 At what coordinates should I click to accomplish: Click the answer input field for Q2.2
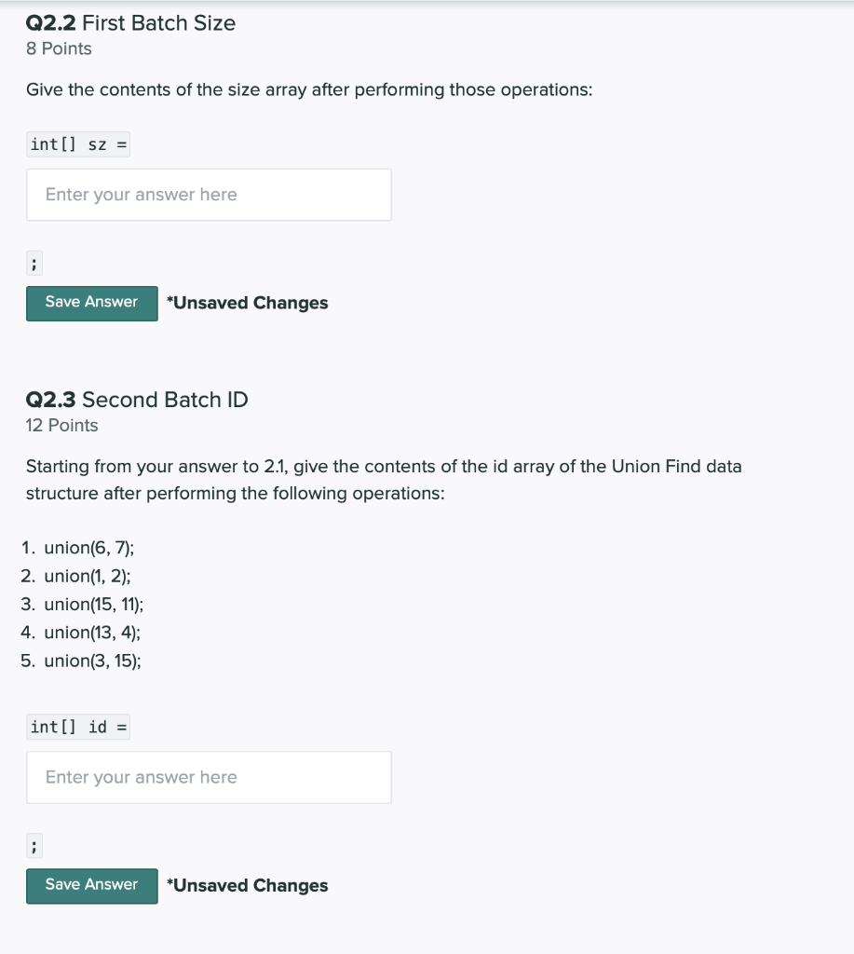pyautogui.click(x=209, y=194)
